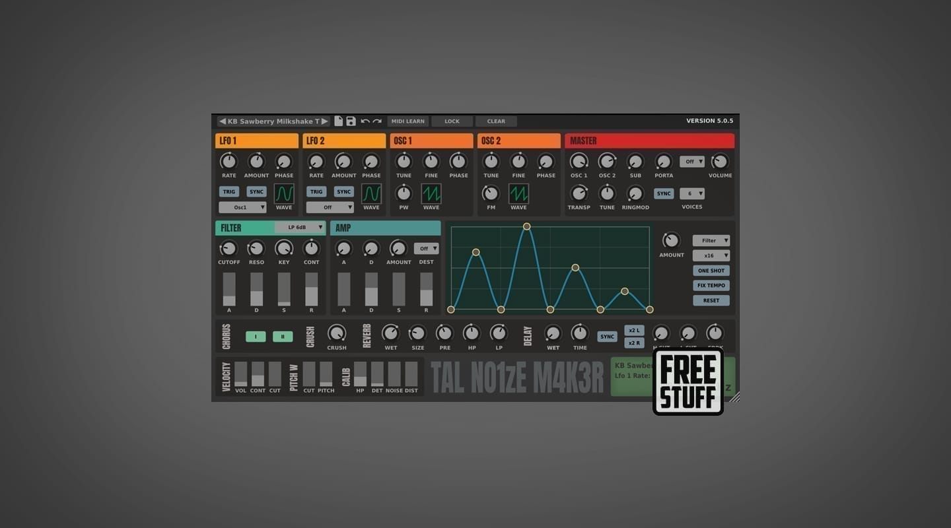Save preset with the floppy disk icon

[x=351, y=121]
